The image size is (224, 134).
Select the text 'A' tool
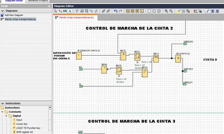pyautogui.click(x=70, y=11)
